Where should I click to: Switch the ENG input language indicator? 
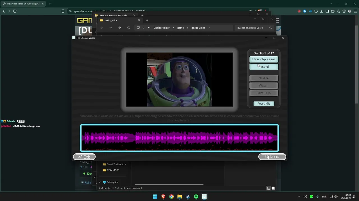coord(324,197)
